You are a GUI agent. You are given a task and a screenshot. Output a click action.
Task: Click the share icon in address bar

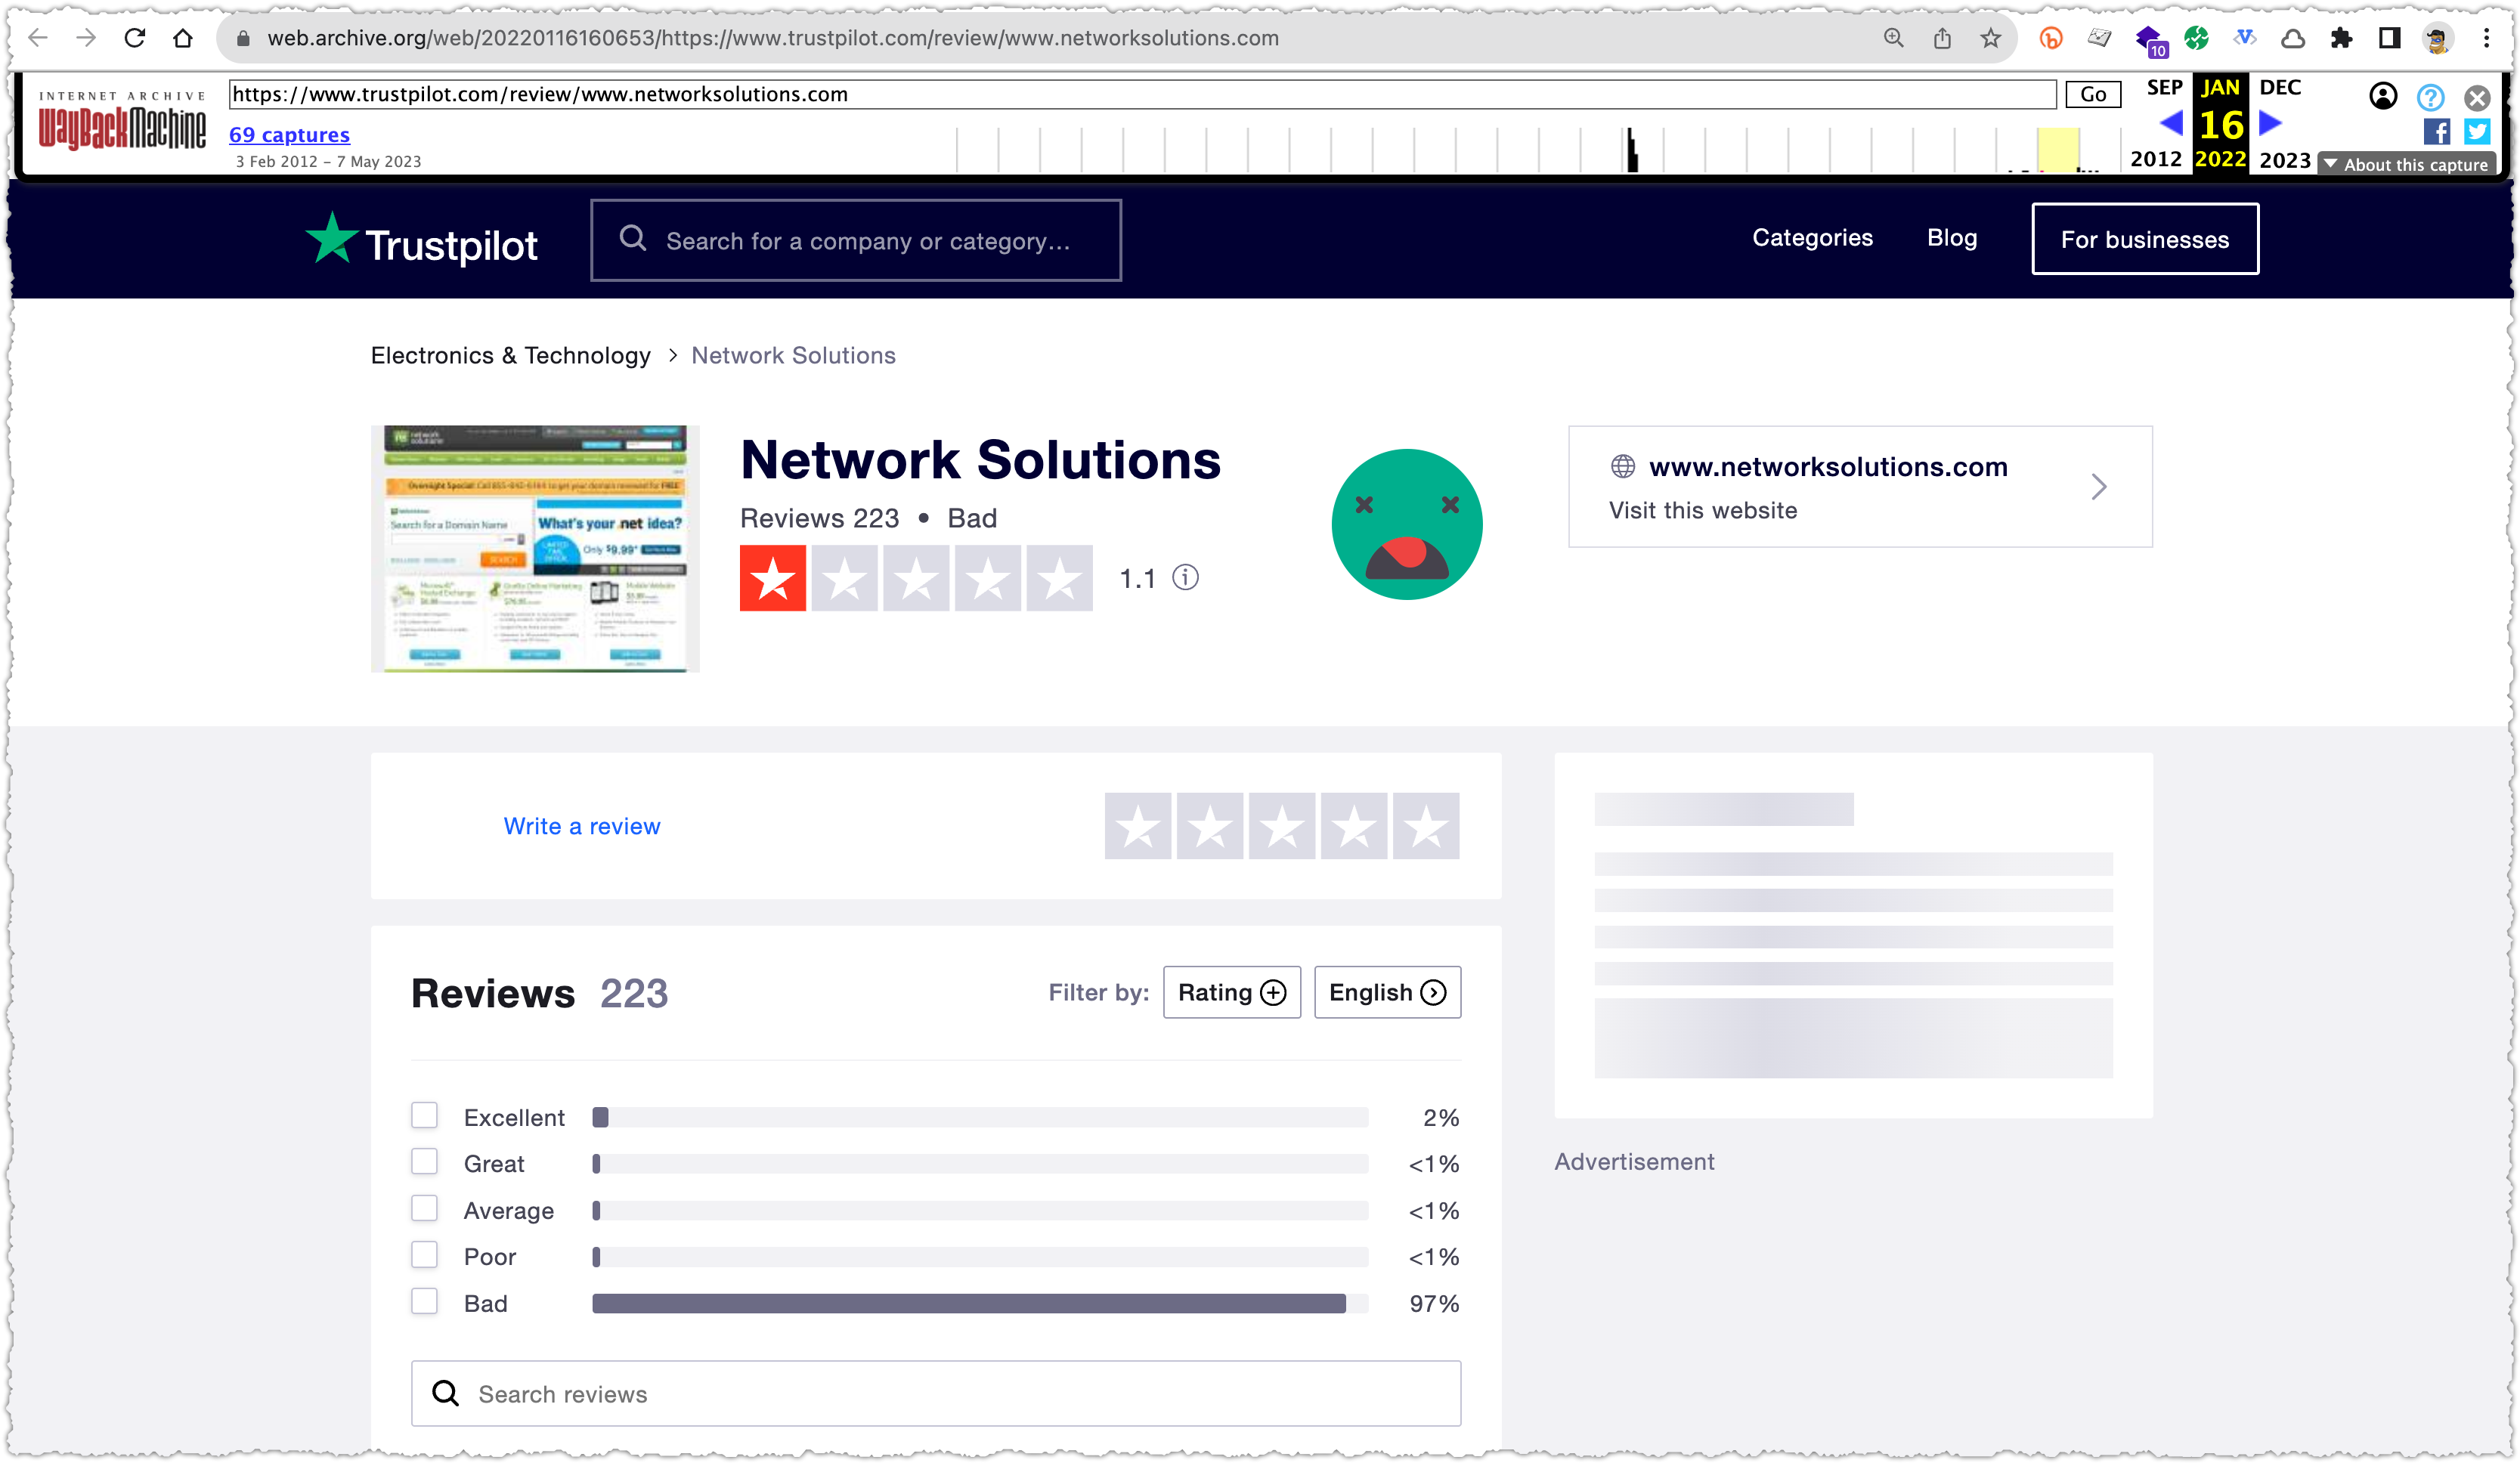pos(1942,38)
